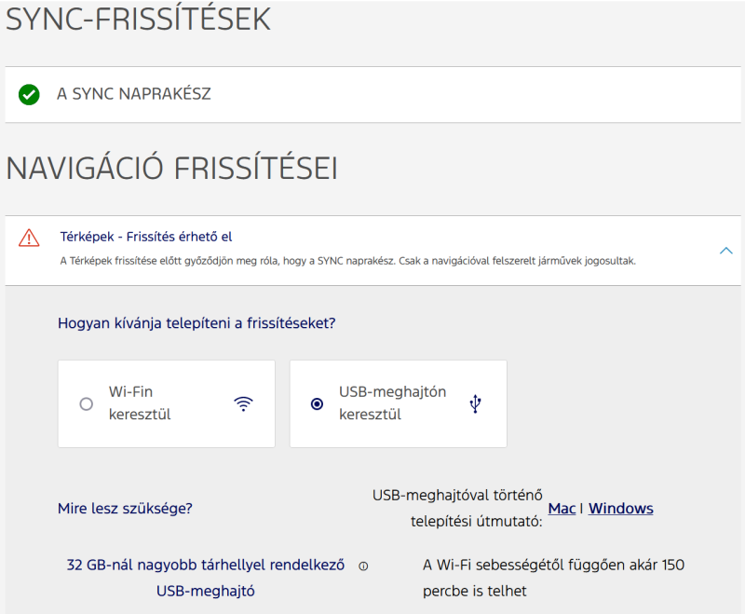Open the Mac installation guide link
This screenshot has height=614, width=745.
562,509
